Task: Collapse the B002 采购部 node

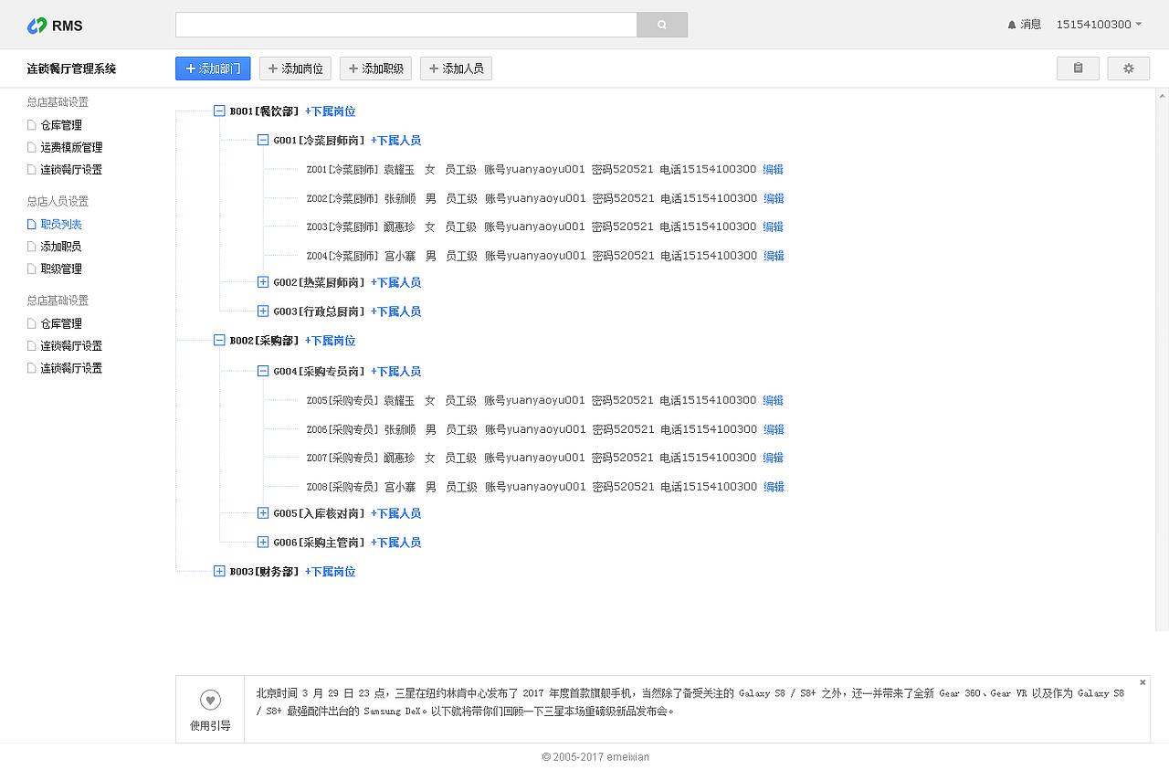Action: click(219, 340)
